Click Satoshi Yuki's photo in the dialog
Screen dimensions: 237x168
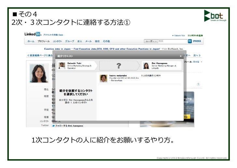point(62,66)
